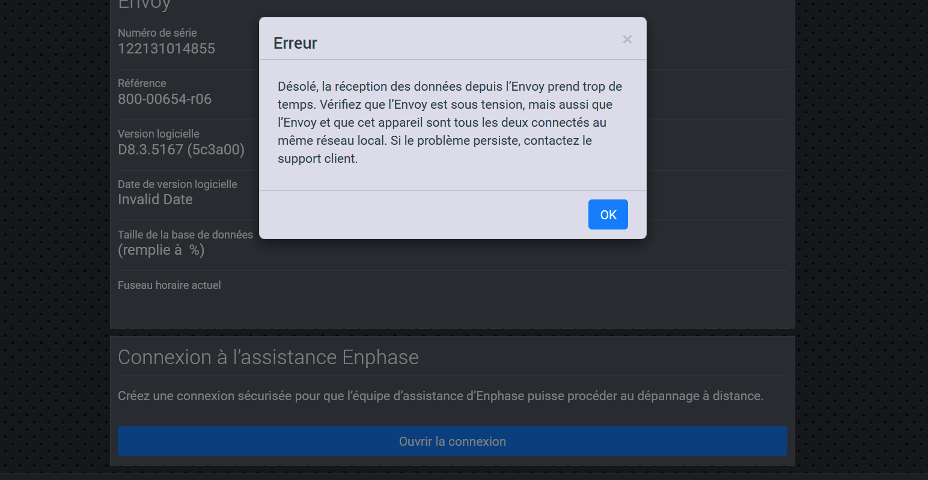This screenshot has height=480, width=928.
Task: Click the Référence label
Action: point(142,84)
